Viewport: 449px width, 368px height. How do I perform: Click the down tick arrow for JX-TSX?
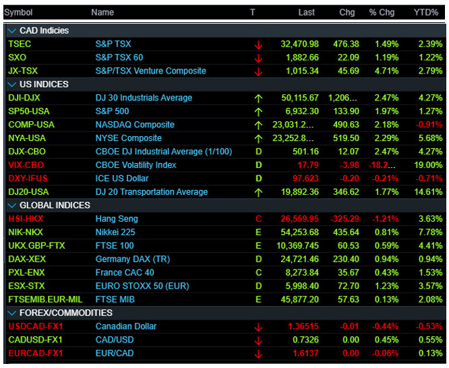[258, 71]
